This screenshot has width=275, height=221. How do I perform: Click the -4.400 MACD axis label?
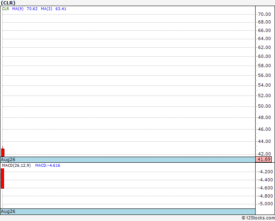tap(265, 180)
